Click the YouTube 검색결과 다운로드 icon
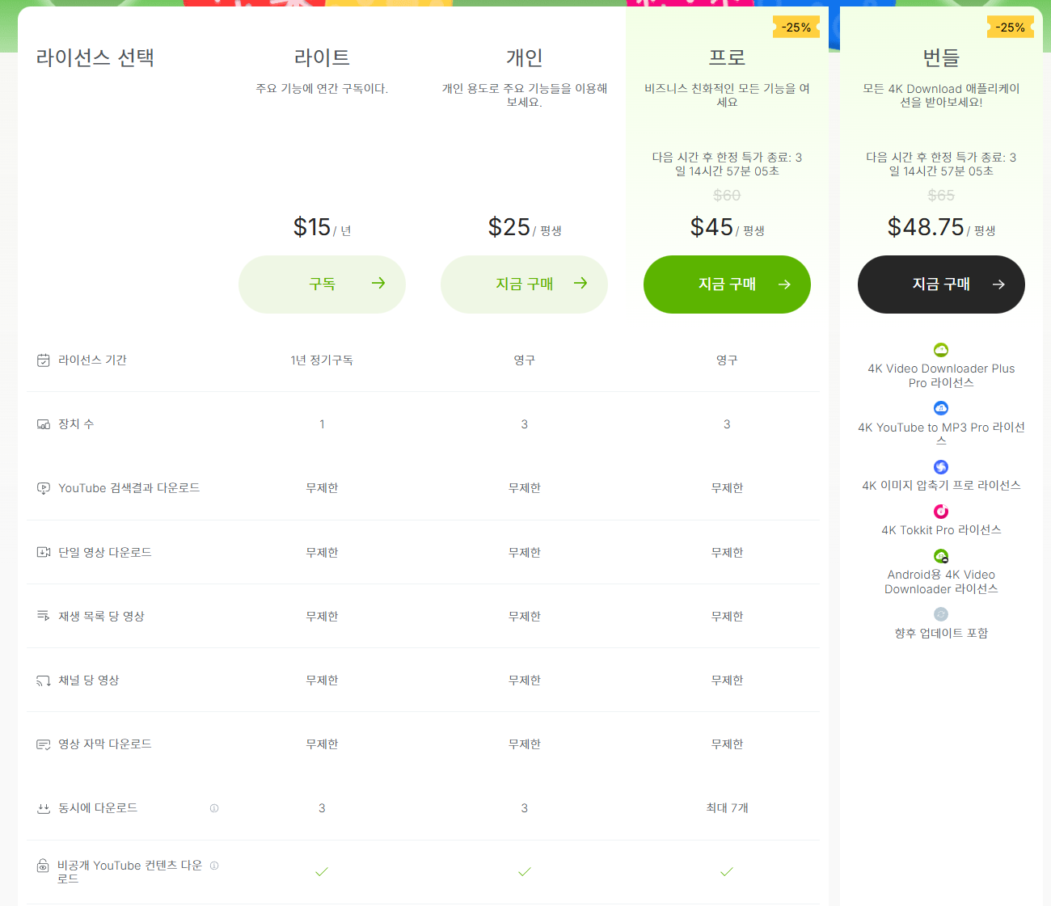Viewport: 1051px width, 906px height. 44,488
